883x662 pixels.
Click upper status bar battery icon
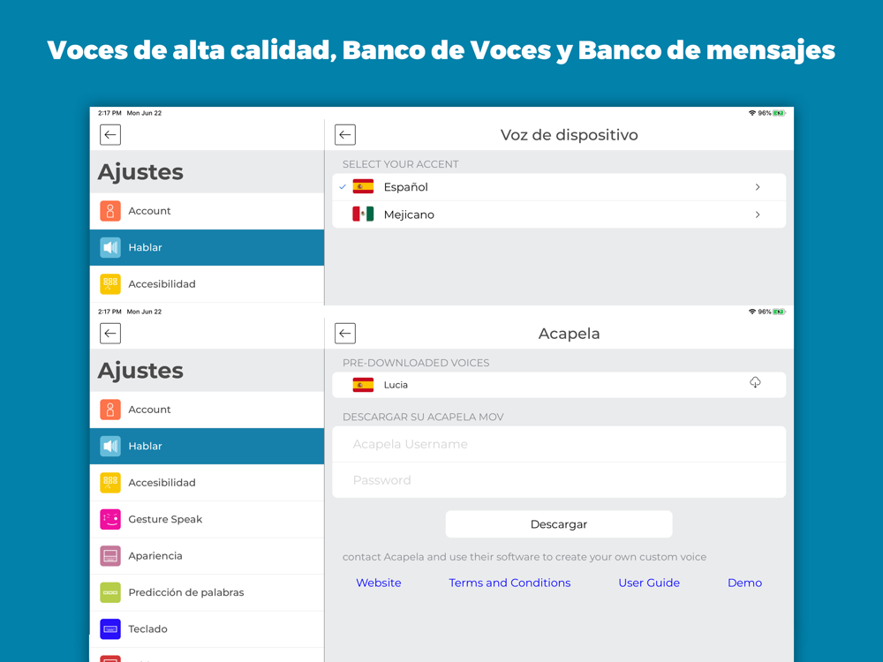pos(779,113)
